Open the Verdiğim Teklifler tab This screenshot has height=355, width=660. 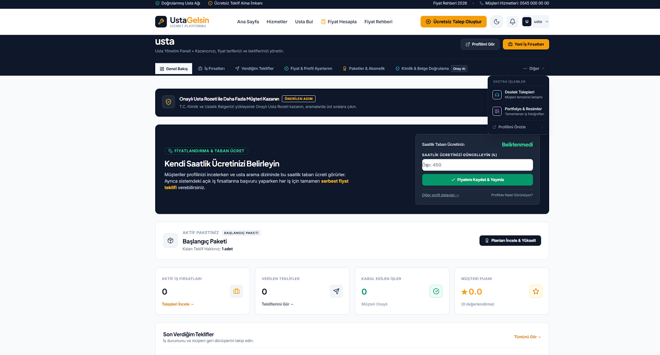click(254, 69)
